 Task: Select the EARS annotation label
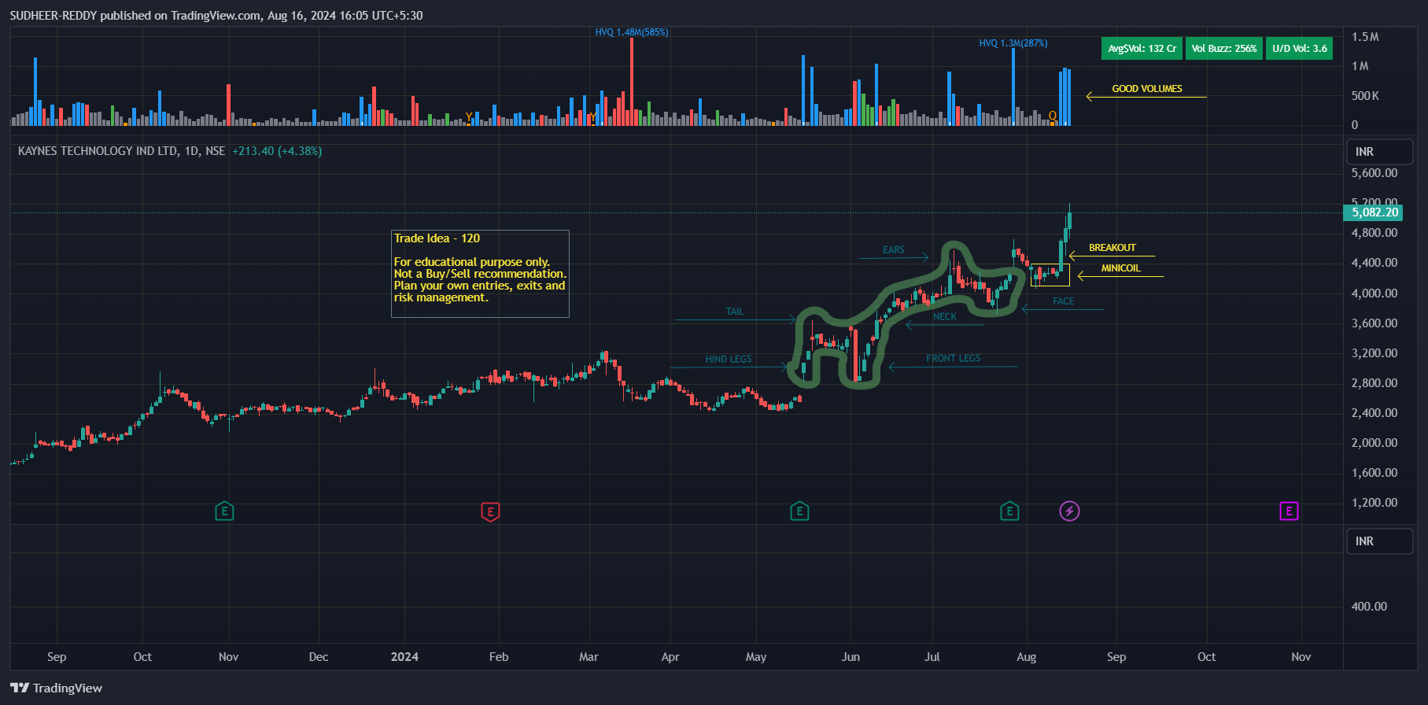[893, 250]
